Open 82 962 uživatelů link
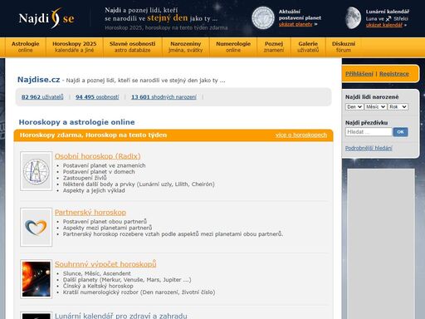This screenshot has width=425, height=319. [42, 97]
